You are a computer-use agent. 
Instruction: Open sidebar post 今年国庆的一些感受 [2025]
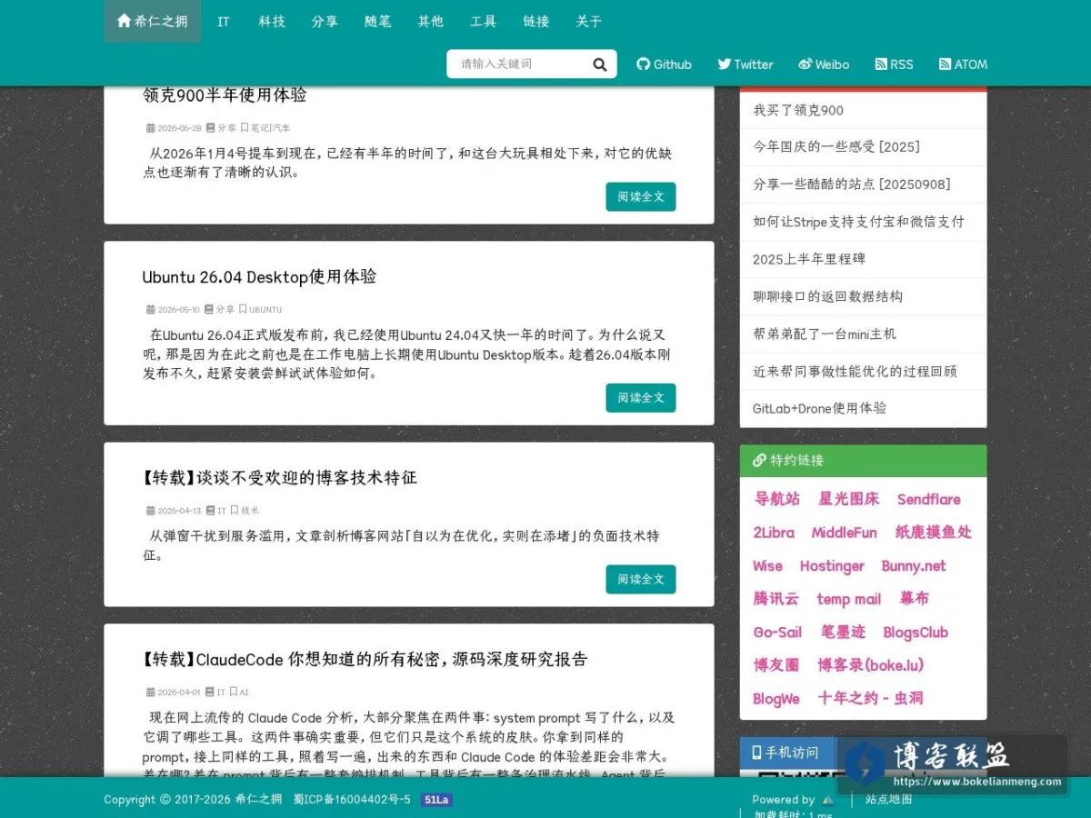(836, 146)
